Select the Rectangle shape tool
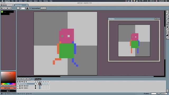Image resolution: width=169 pixels, height=95 pixels. pos(167,32)
